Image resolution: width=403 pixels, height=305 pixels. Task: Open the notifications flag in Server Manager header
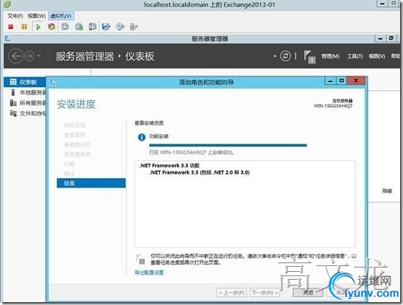point(309,56)
